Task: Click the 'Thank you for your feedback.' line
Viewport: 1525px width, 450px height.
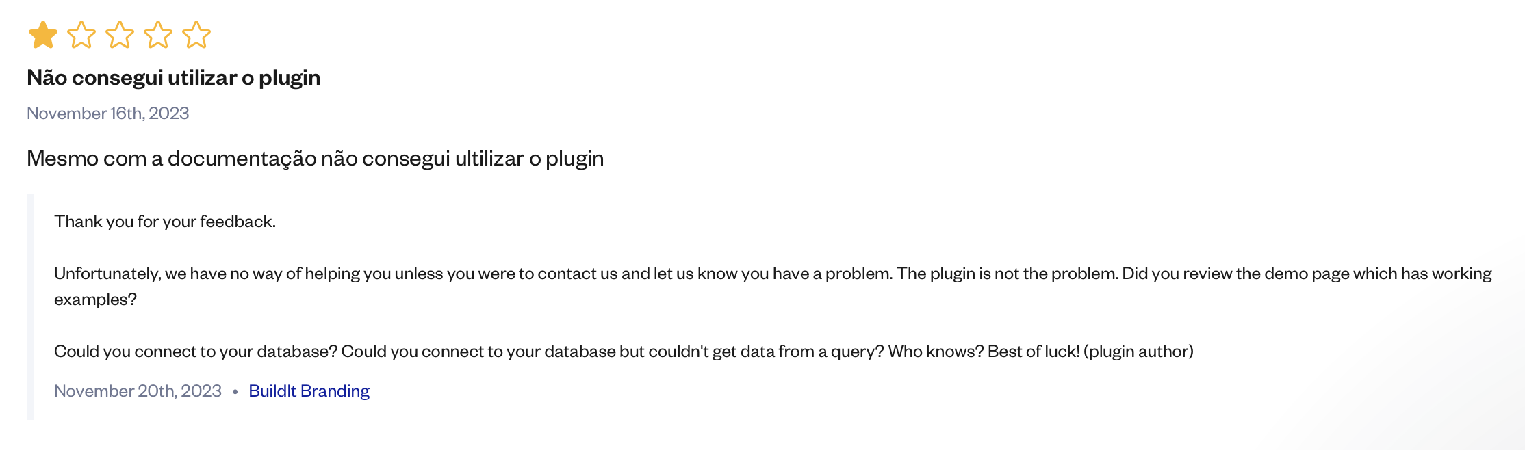Action: point(165,222)
